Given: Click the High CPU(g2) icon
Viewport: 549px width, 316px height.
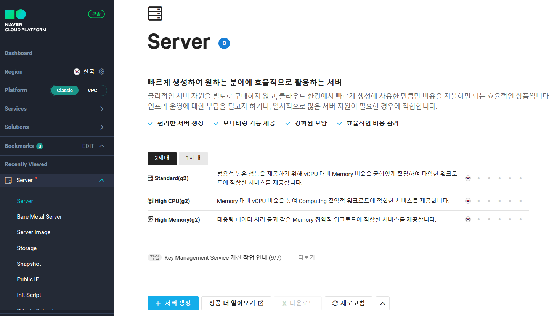Looking at the screenshot, I should click(x=151, y=201).
